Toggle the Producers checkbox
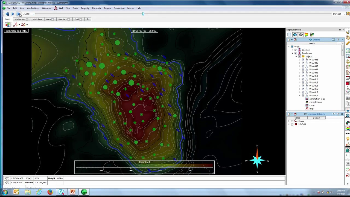 (x=296, y=53)
